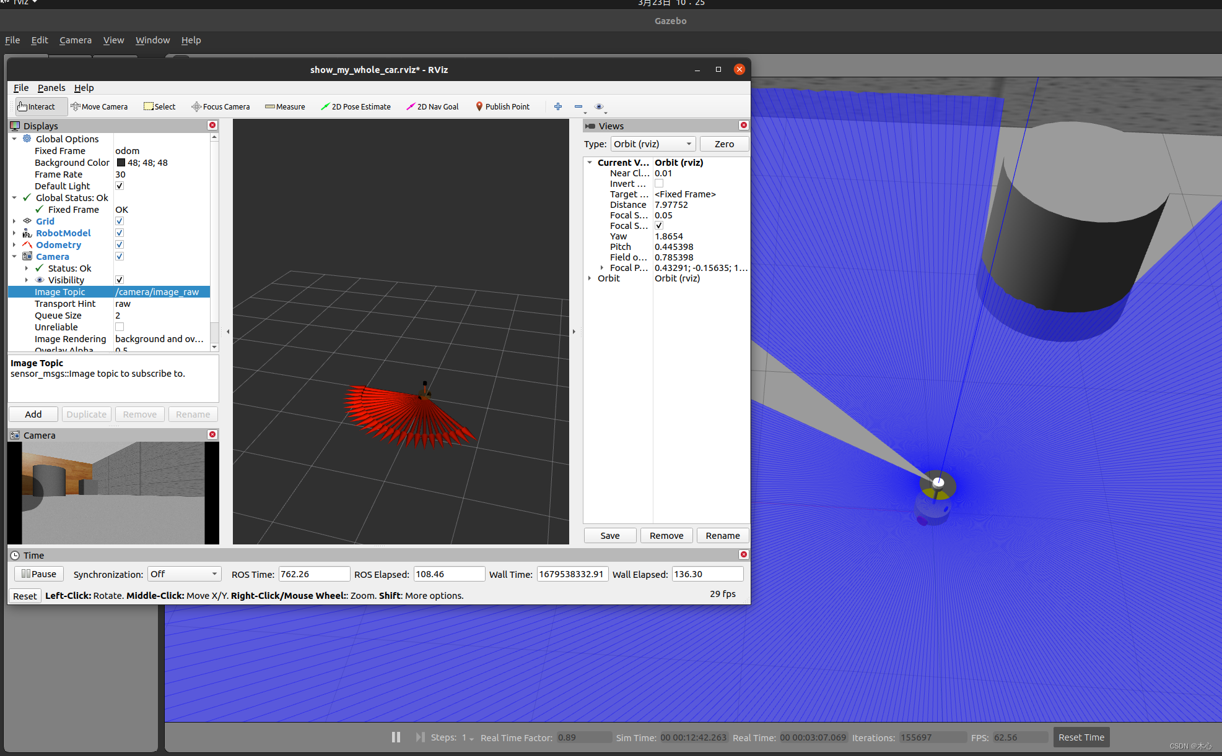Activate the Measure tool

coord(285,106)
